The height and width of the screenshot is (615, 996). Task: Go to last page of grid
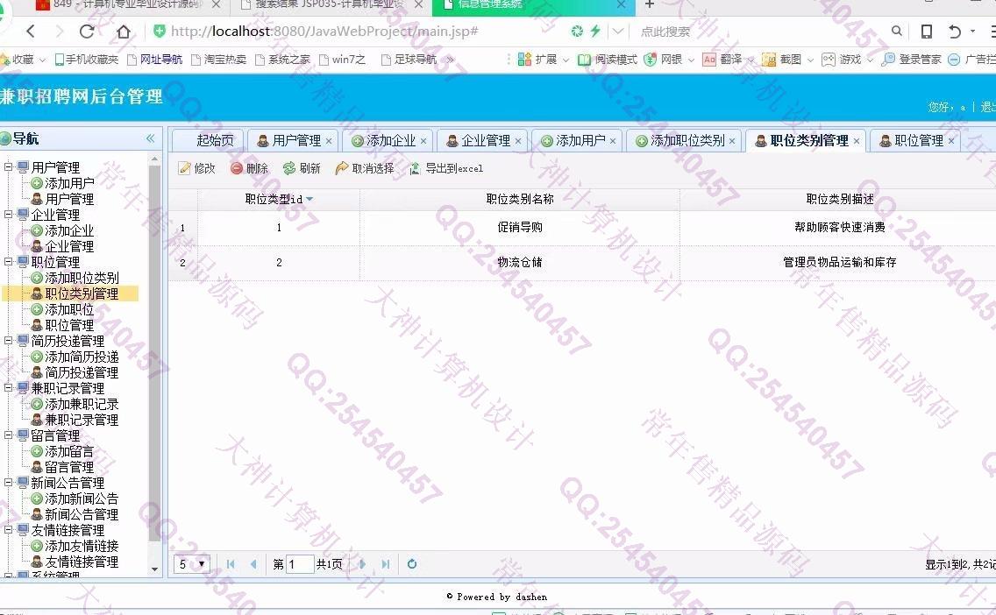pos(385,563)
